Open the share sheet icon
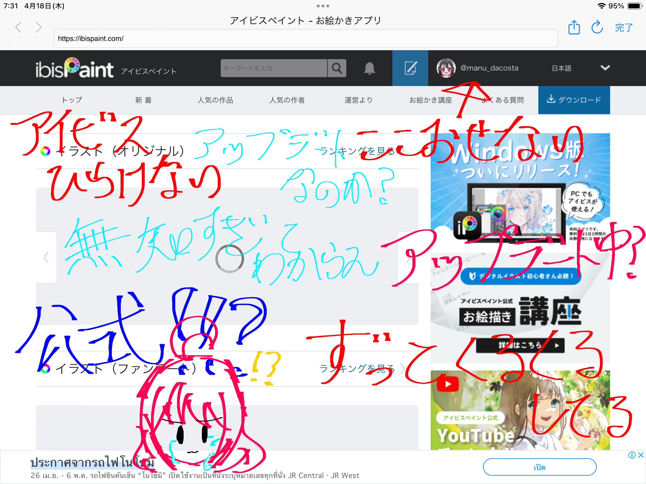This screenshot has height=484, width=646. click(x=574, y=27)
